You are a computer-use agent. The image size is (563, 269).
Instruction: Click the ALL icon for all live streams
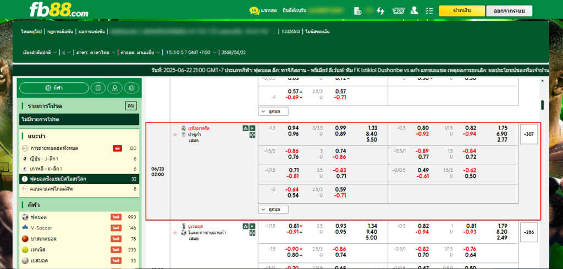point(25,148)
